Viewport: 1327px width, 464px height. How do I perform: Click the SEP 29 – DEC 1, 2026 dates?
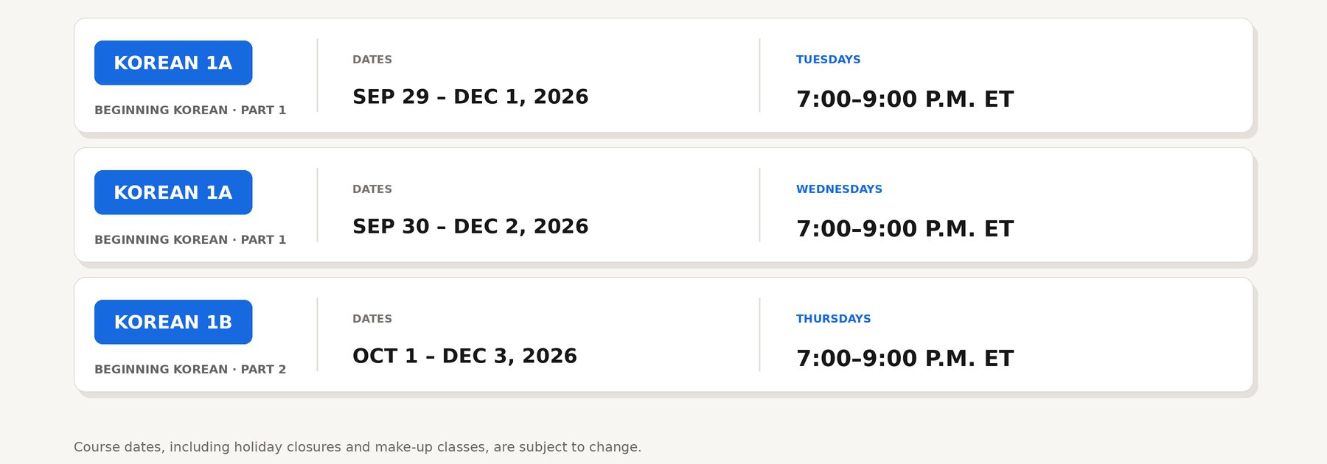click(470, 96)
